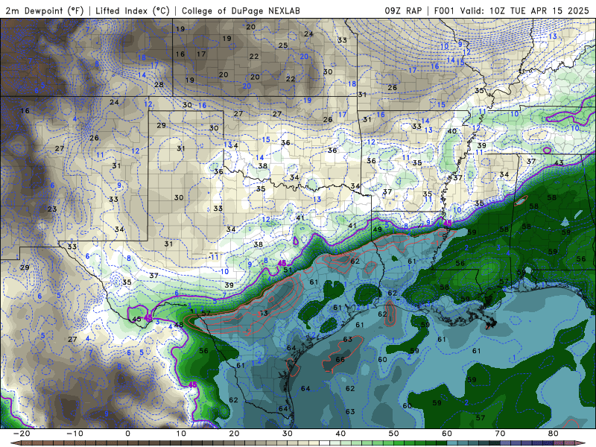Click the 66 dewpoint value over the Gulf

340,360
